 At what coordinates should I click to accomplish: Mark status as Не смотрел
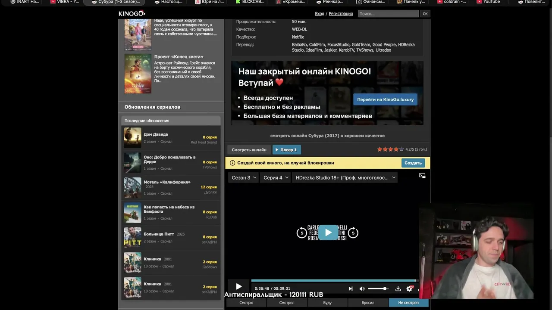tap(408, 303)
